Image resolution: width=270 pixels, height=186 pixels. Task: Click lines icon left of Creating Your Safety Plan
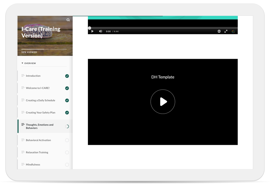point(23,112)
